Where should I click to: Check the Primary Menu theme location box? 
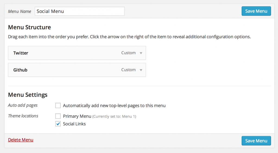(x=58, y=116)
